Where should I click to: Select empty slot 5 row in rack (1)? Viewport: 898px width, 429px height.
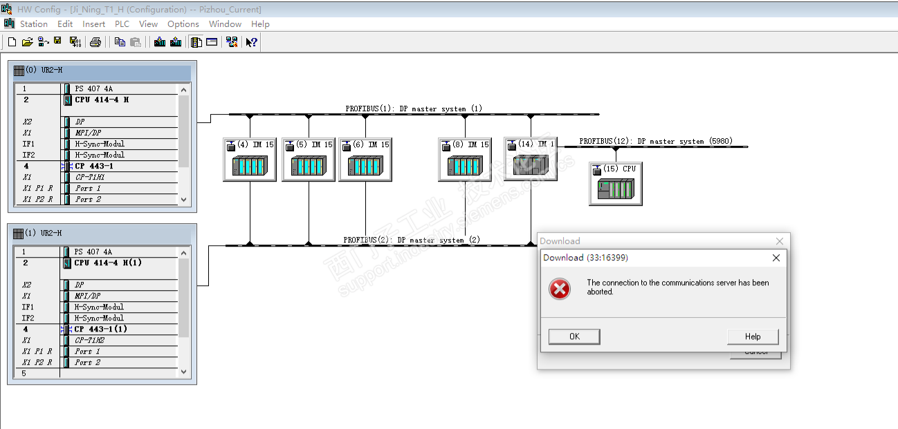(97, 373)
